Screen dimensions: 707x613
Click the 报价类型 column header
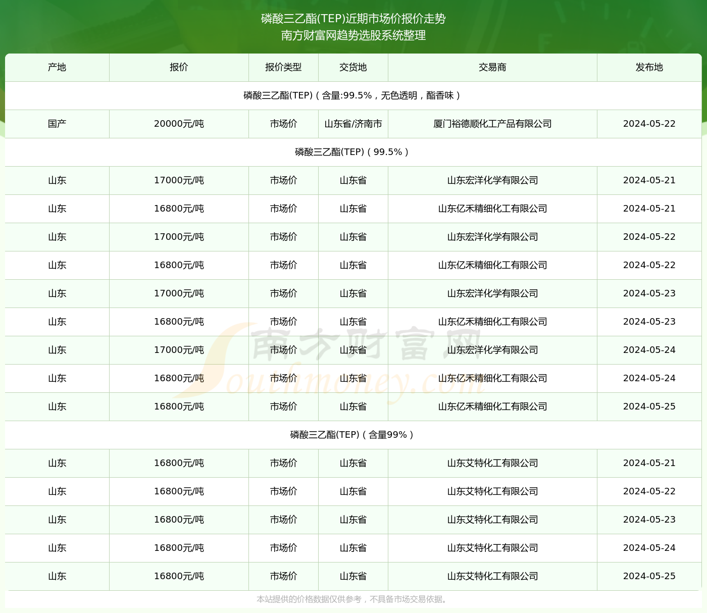283,67
